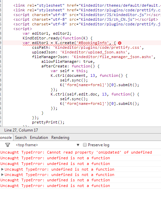161x199 pixels.
Task: Enable the Preserve log checkbox
Action: 85,145
